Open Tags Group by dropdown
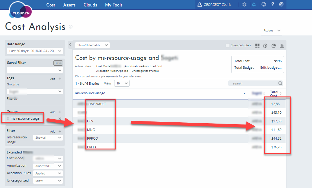 (x=35, y=92)
